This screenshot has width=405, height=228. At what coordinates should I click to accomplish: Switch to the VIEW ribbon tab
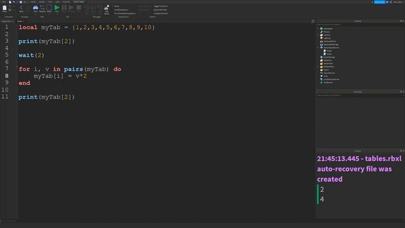click(58, 2)
